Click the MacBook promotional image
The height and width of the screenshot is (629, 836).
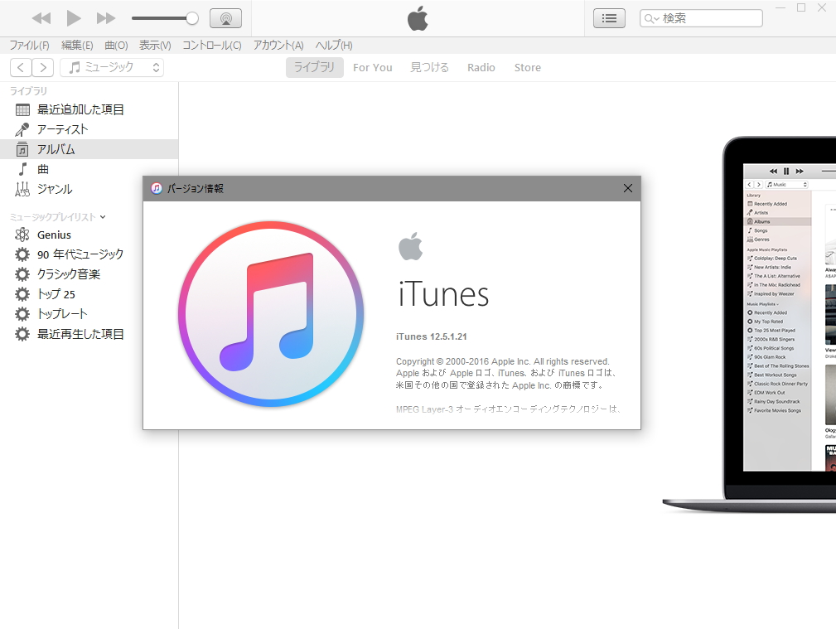[x=749, y=326]
